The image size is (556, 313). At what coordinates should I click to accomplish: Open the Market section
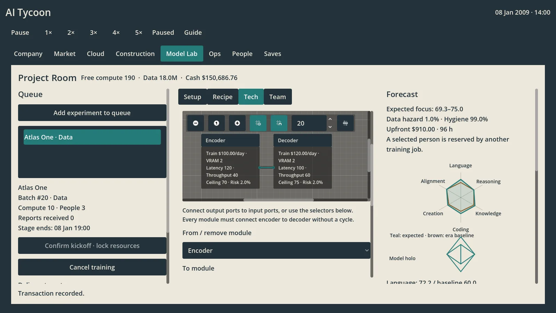click(x=65, y=54)
